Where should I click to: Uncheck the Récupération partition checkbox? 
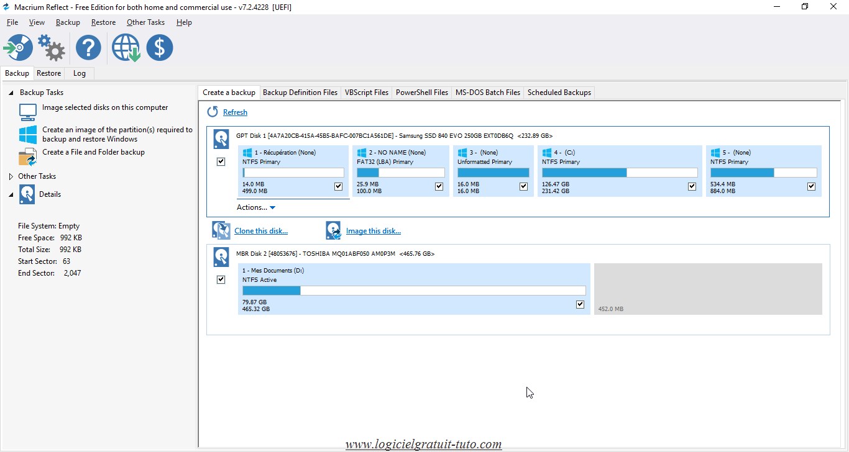[x=338, y=186]
